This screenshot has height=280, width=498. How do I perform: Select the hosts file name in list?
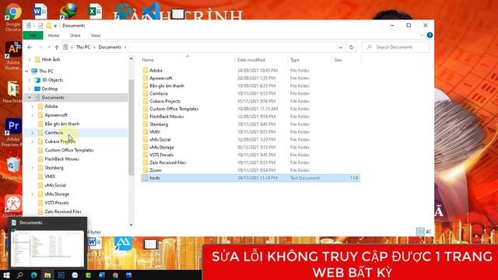click(x=155, y=178)
